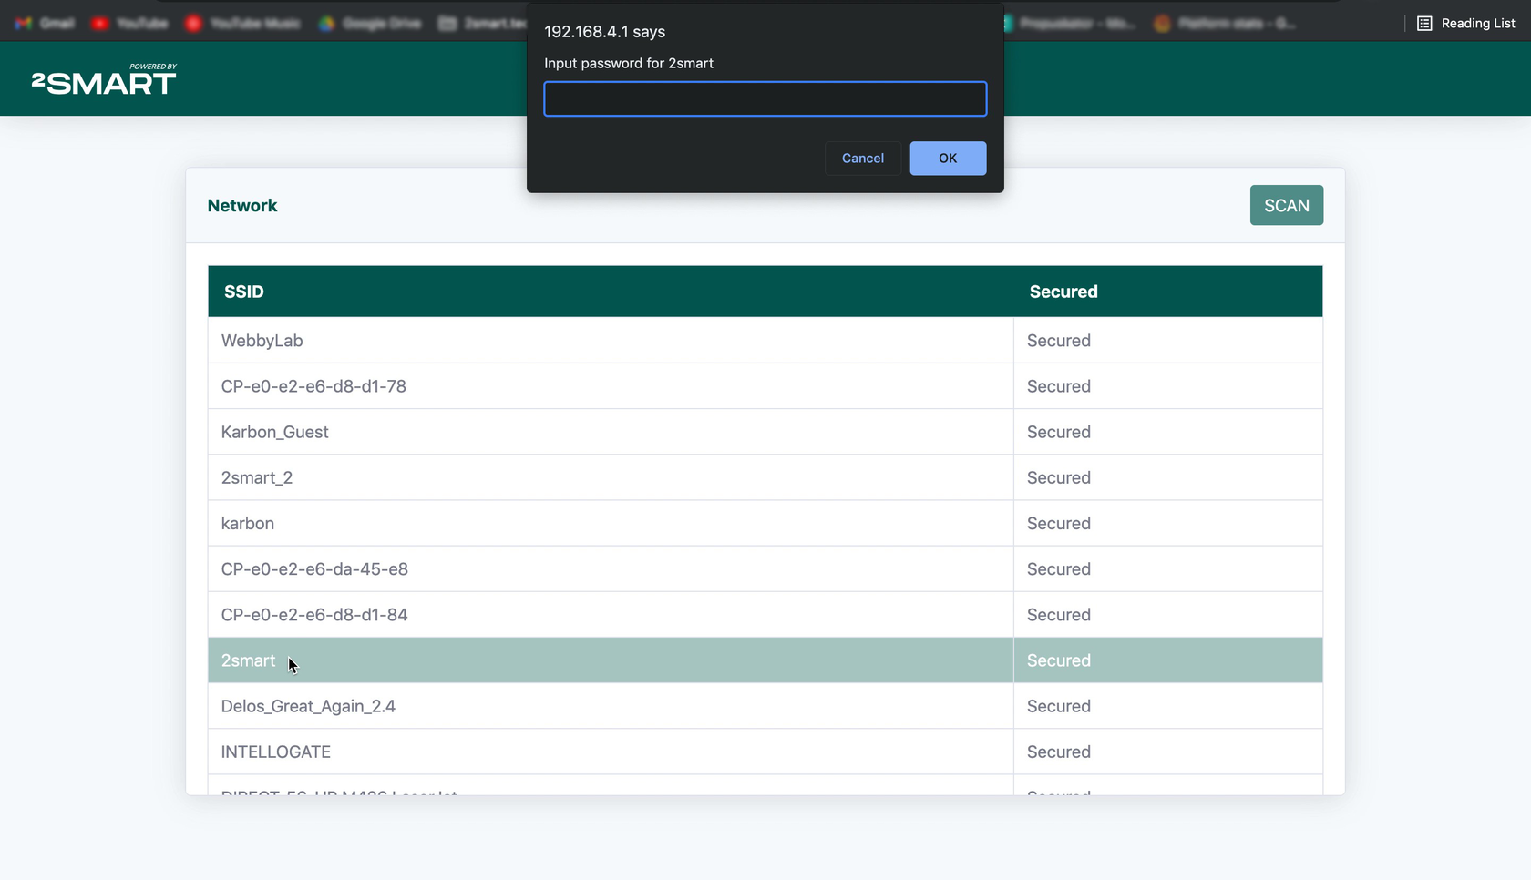Screen dimensions: 1531x880
Task: Click Secured cell in Karbon_Guest row
Action: coord(1168,432)
